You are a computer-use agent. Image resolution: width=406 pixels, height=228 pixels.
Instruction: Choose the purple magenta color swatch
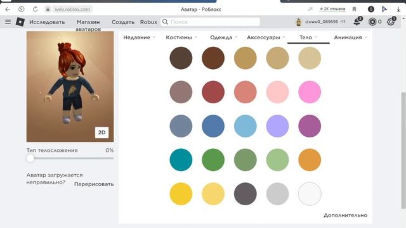coord(310,126)
